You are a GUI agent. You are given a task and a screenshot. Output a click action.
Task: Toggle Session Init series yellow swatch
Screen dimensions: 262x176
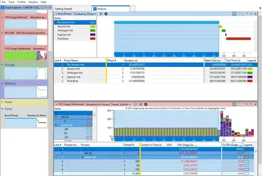pos(93,26)
